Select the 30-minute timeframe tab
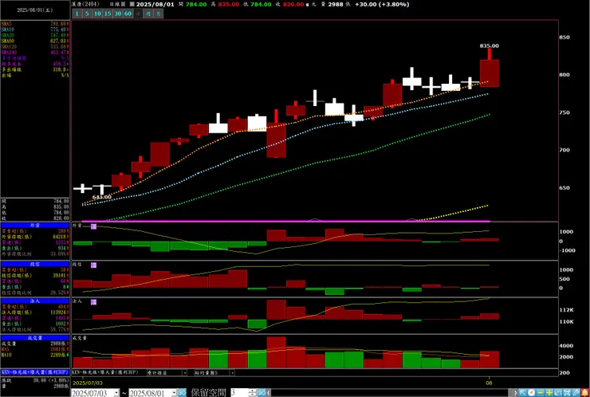Viewport: 590px width, 397px height. [x=118, y=14]
